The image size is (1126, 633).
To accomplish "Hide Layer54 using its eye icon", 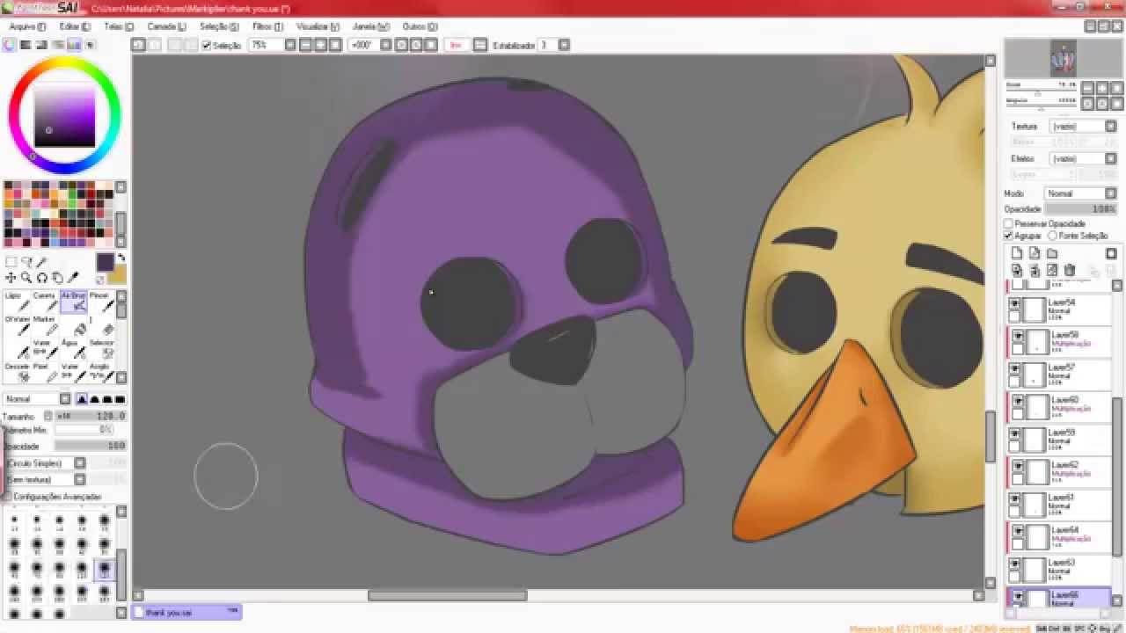I will click(1014, 303).
